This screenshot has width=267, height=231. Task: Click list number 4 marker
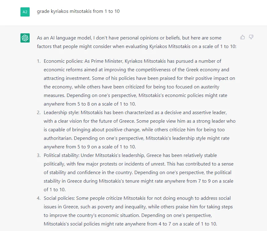coord(39,198)
